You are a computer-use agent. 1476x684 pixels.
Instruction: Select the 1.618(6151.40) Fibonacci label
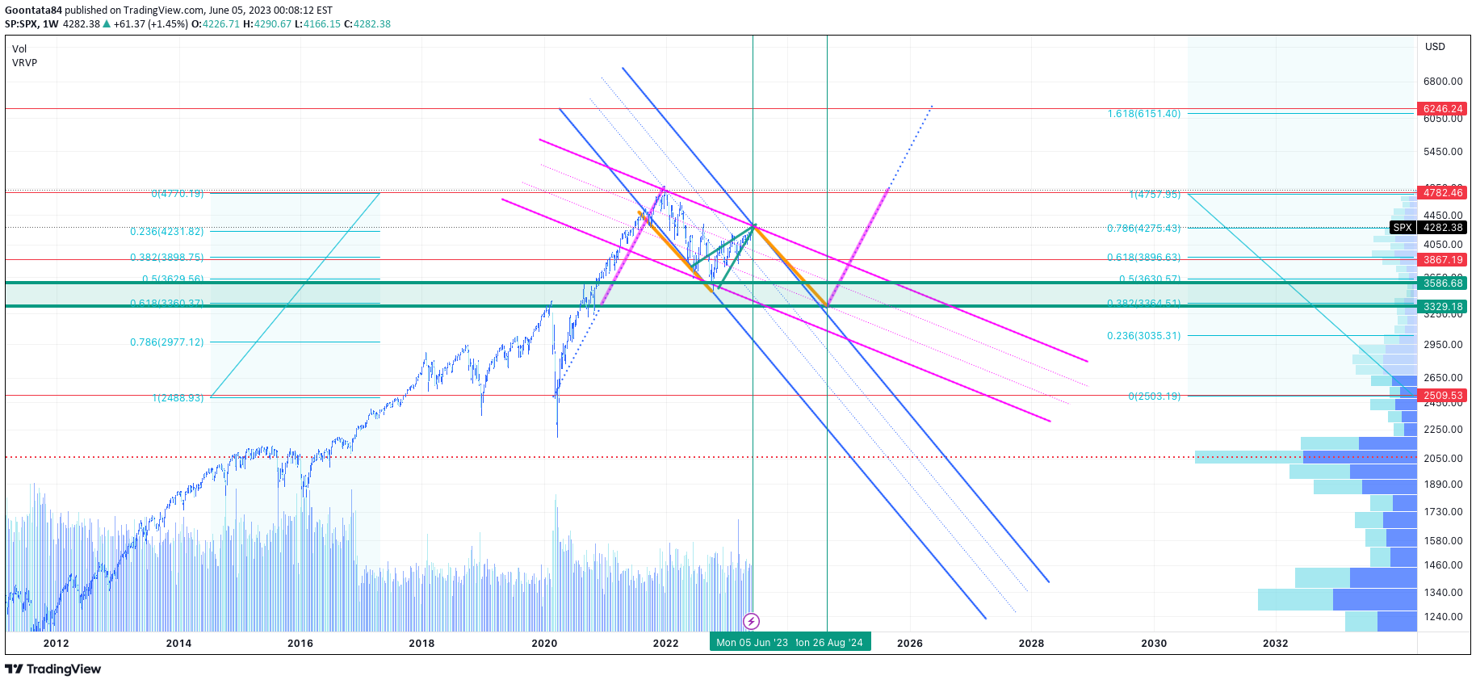[x=1143, y=114]
